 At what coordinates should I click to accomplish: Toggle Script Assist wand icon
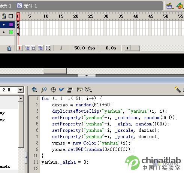click(x=178, y=89)
